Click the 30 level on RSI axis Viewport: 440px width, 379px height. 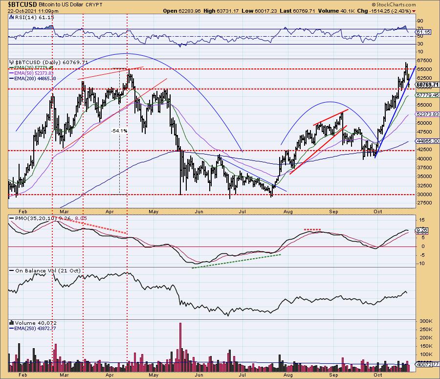(420, 44)
